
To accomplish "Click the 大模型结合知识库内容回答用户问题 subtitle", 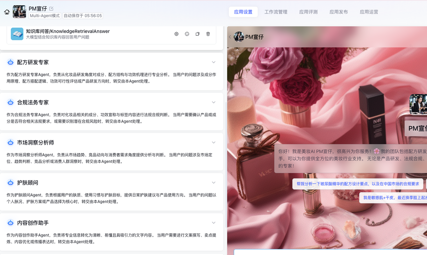I will click(58, 37).
